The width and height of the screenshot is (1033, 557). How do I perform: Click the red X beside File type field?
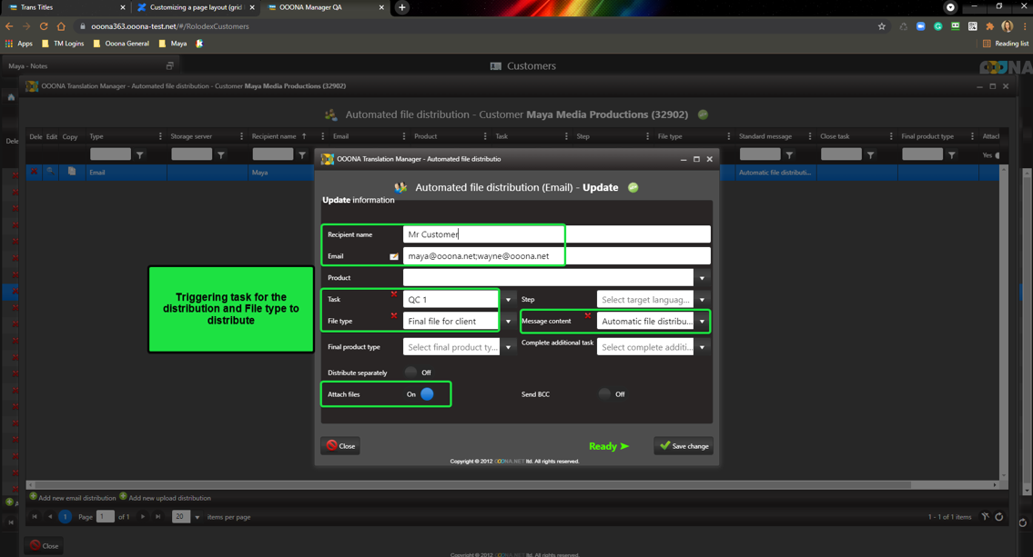click(394, 316)
